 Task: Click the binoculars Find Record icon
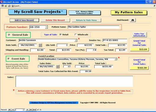(133, 20)
